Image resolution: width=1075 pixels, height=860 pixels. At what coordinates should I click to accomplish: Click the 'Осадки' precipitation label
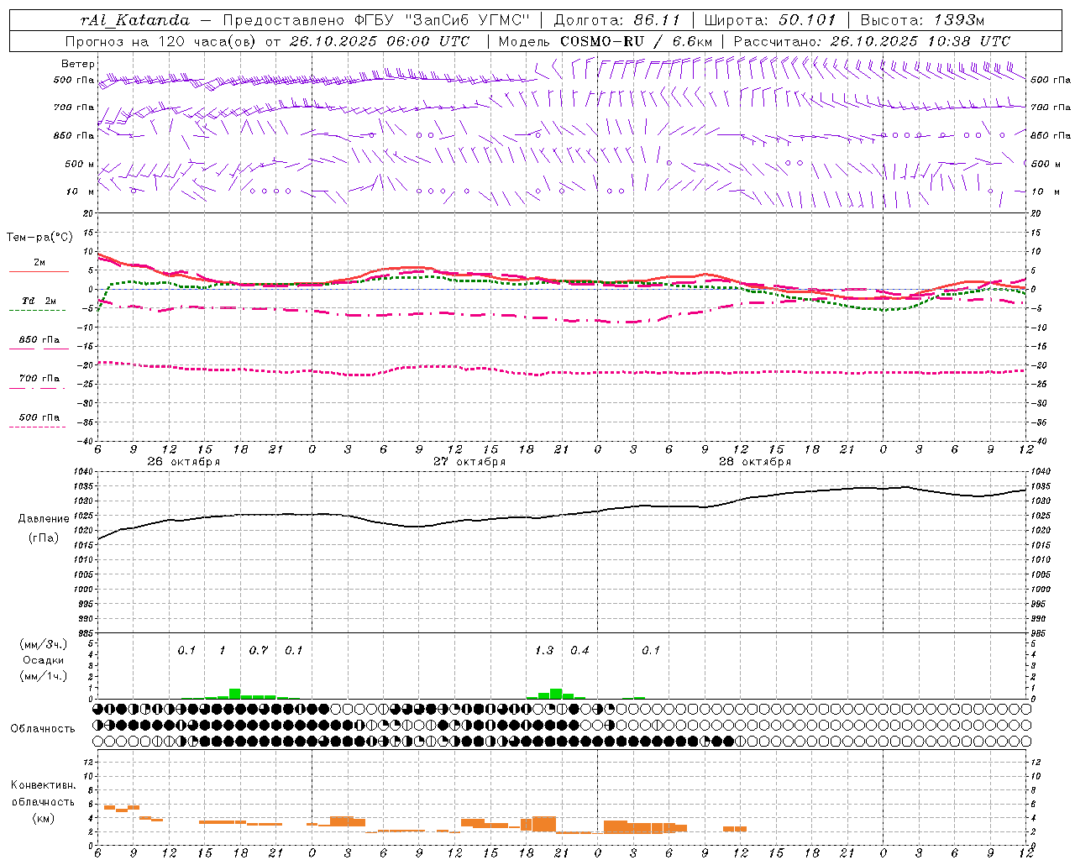tap(44, 660)
